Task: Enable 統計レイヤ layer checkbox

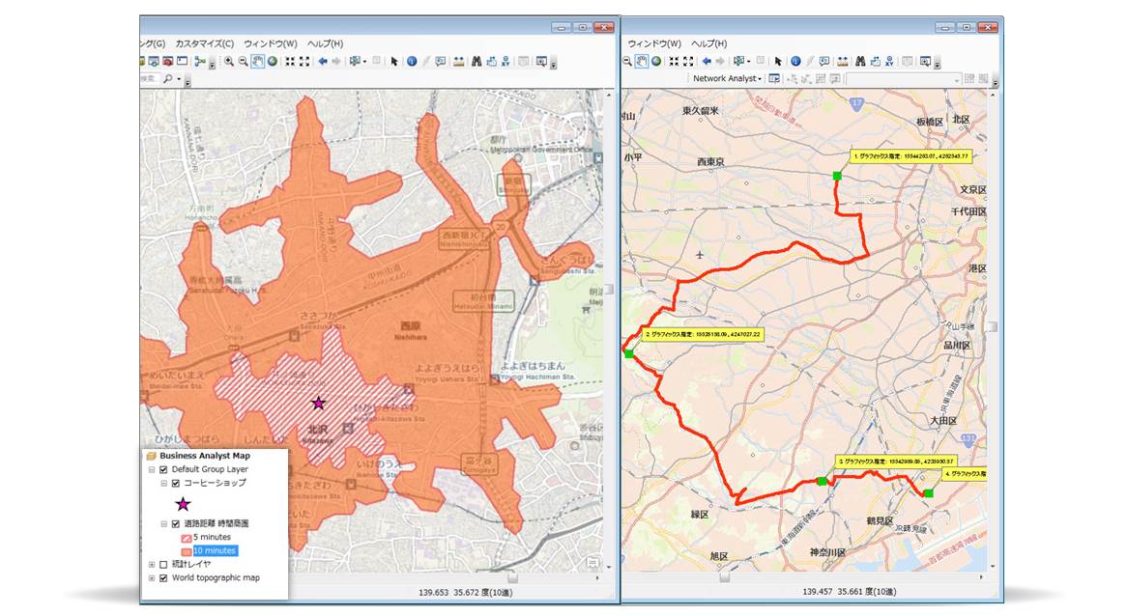Action: tap(163, 564)
